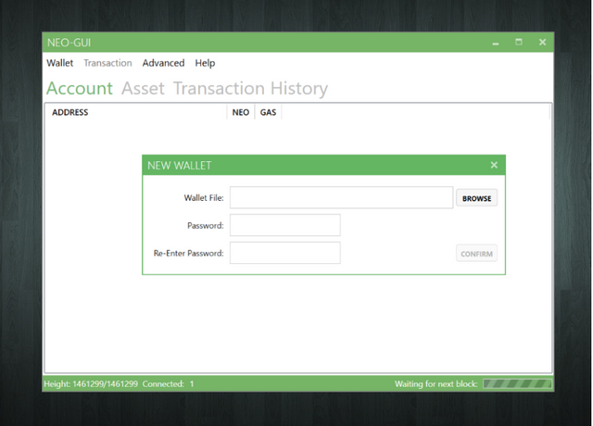Focus the Re-Enter Password field

285,253
